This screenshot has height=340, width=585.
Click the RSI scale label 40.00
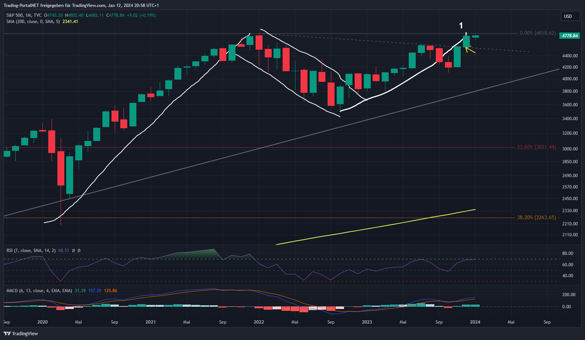[x=567, y=276]
